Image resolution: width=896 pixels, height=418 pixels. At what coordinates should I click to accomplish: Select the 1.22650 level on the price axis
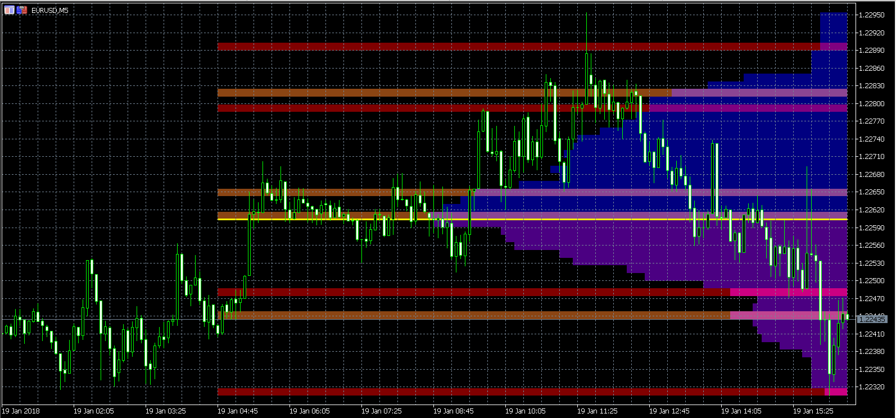point(872,192)
